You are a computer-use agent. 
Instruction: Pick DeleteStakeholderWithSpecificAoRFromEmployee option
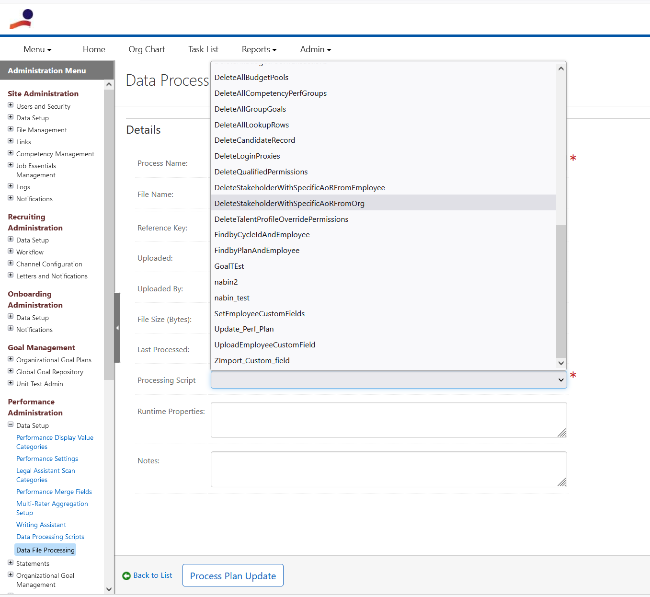click(x=383, y=188)
